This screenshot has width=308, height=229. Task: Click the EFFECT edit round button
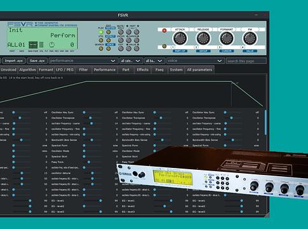[109, 40]
